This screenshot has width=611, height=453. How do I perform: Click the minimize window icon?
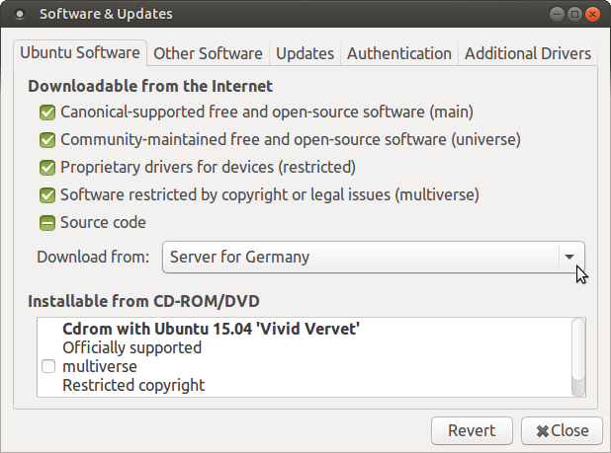pos(557,15)
